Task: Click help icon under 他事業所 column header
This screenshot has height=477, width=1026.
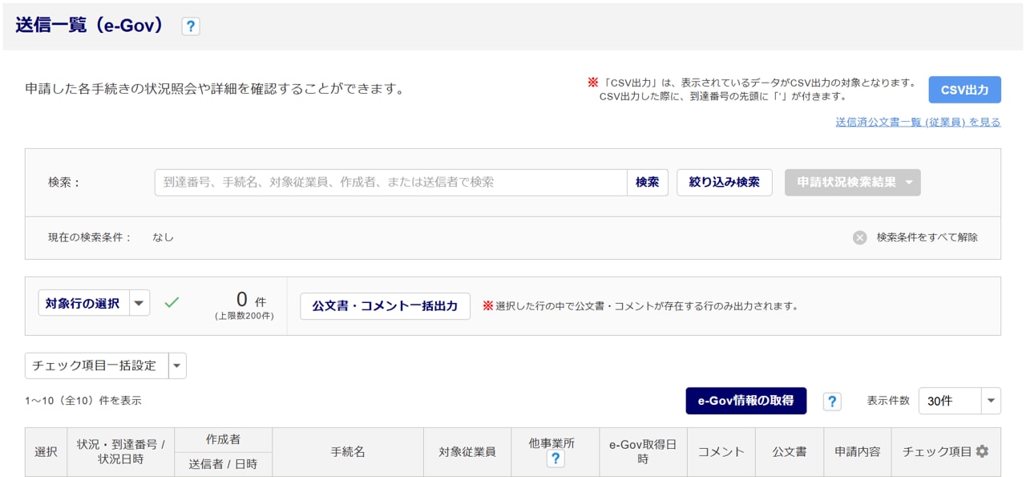Action: point(555,459)
